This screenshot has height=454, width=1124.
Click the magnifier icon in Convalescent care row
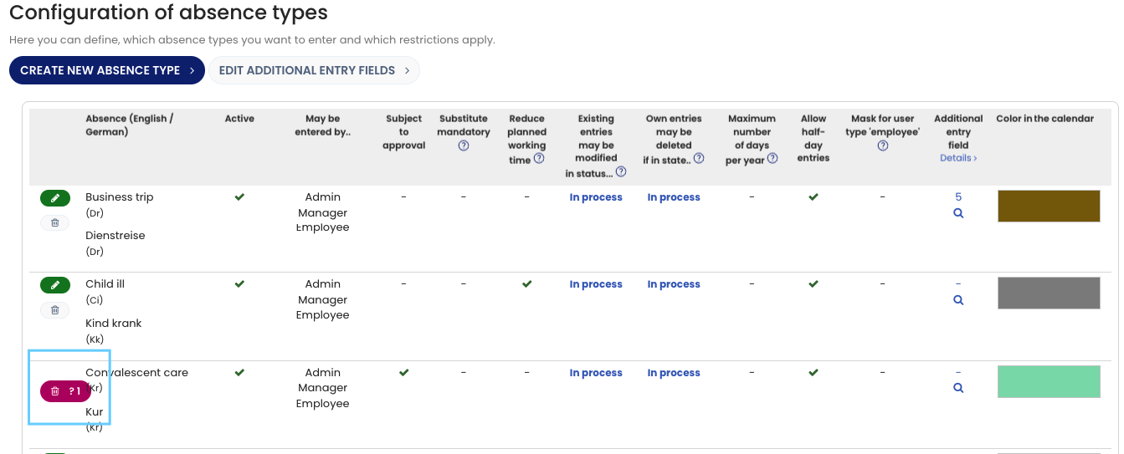click(958, 388)
